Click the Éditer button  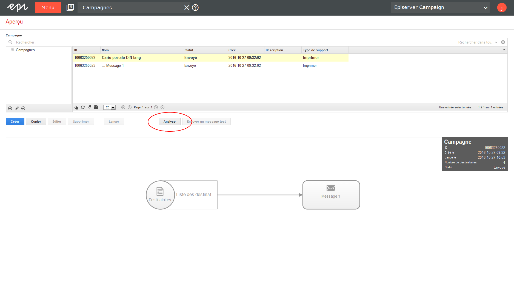tap(57, 122)
